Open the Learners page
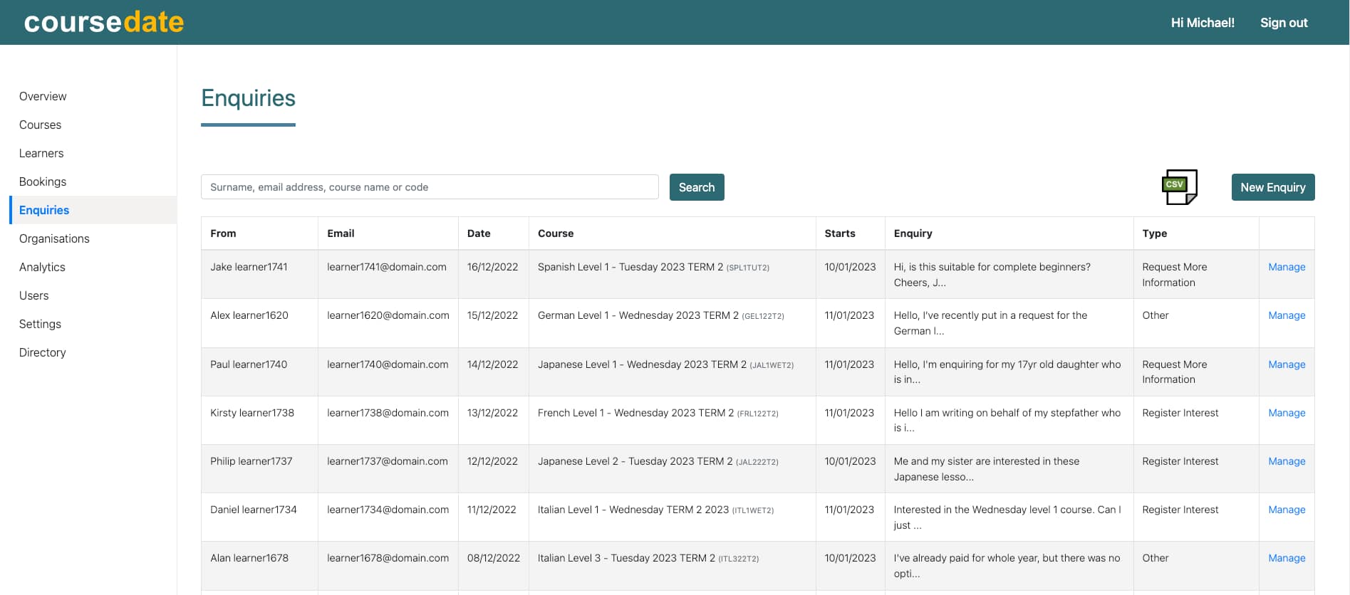1350x595 pixels. [41, 153]
